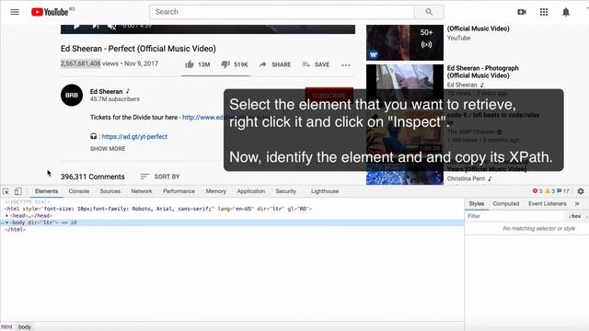Switch to the Memory tab
Screen dimensions: 589x331
pyautogui.click(x=216, y=191)
